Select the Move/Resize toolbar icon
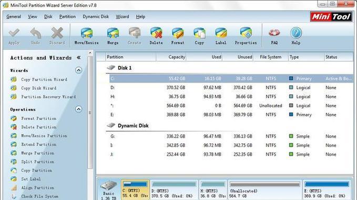 click(87, 33)
